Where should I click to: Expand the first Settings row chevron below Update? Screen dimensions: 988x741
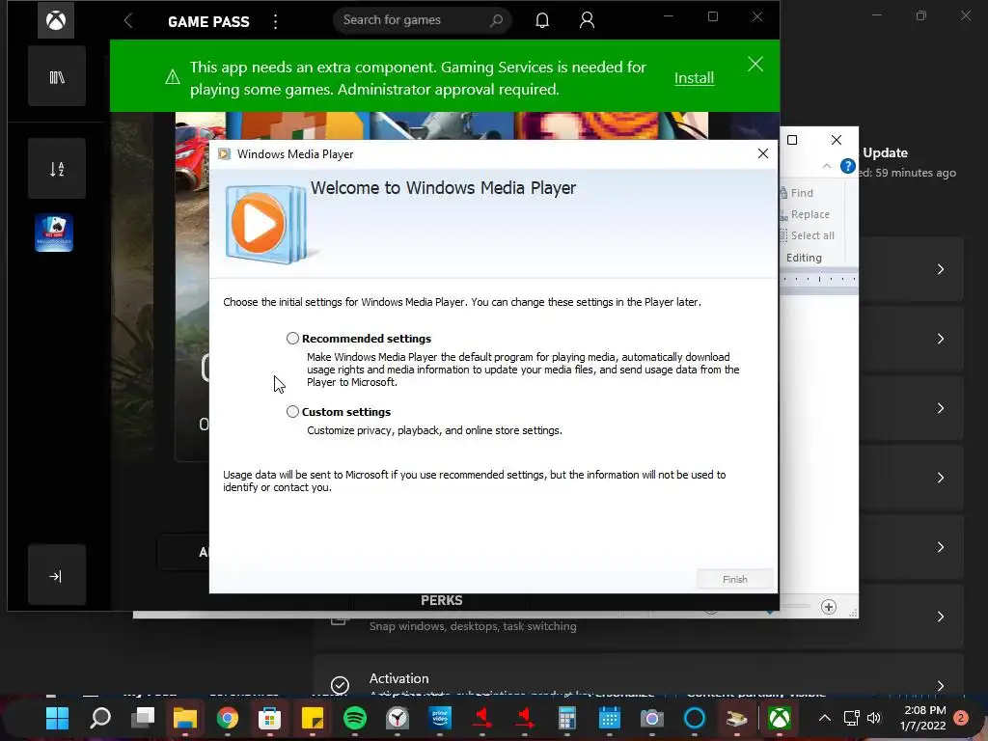click(940, 269)
